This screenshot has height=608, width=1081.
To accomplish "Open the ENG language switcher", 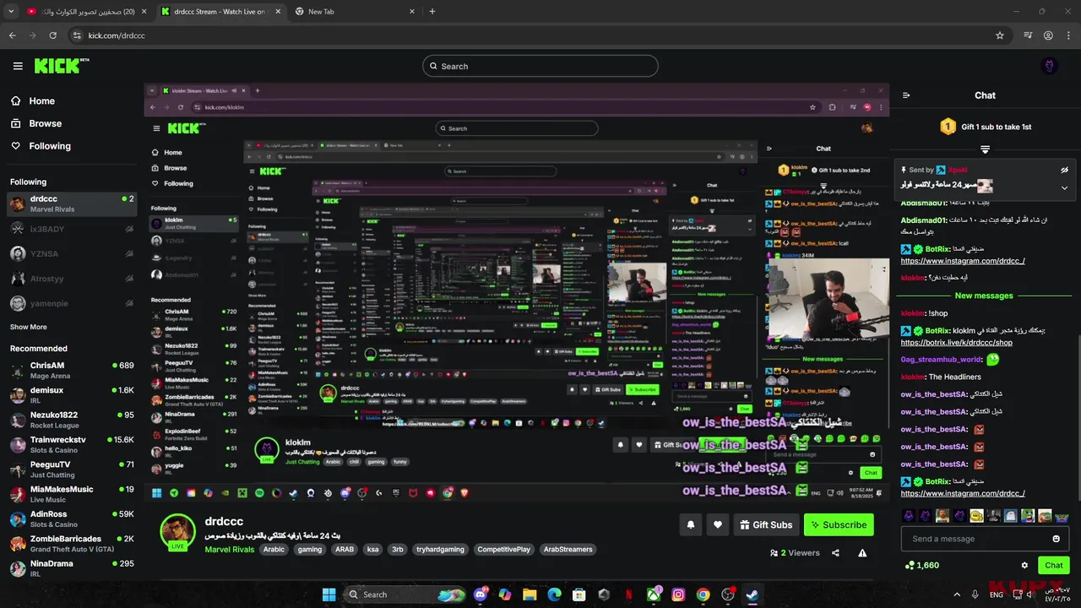I will 998,594.
